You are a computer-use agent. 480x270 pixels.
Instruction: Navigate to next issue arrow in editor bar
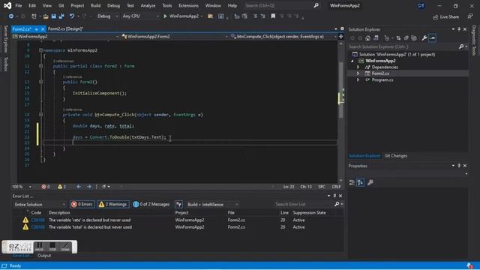[x=89, y=187]
